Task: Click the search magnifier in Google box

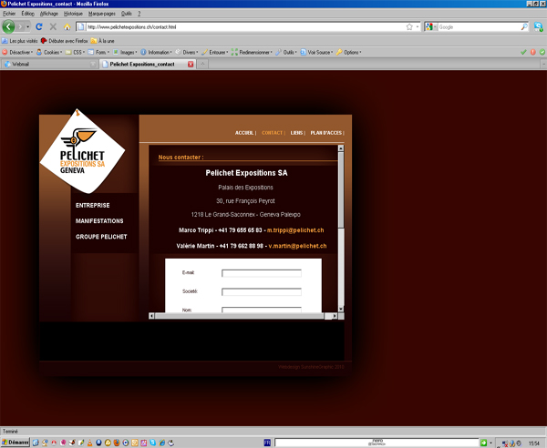Action: pos(524,26)
